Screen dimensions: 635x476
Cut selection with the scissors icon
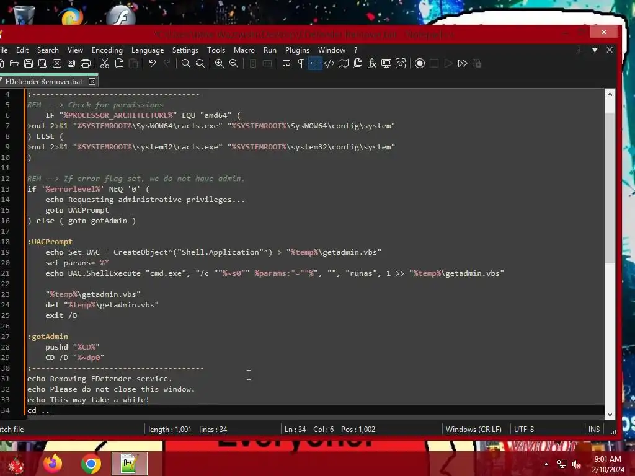pyautogui.click(x=105, y=64)
